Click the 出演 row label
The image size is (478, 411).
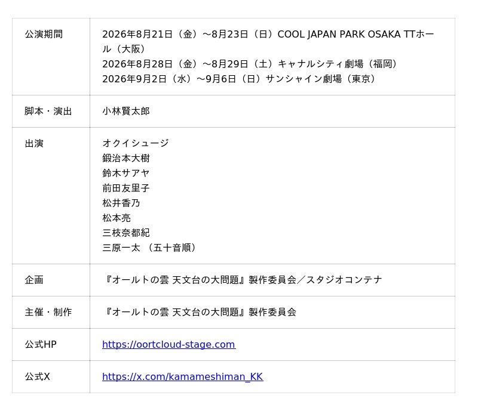[x=34, y=143]
